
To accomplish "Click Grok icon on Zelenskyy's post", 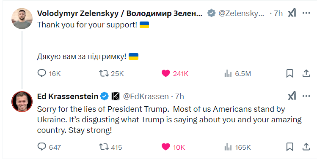I will (292, 13).
